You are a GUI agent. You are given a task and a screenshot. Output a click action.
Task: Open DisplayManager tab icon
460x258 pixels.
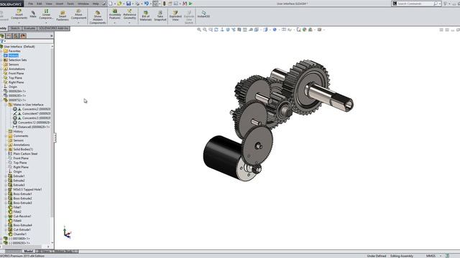[x=23, y=36]
